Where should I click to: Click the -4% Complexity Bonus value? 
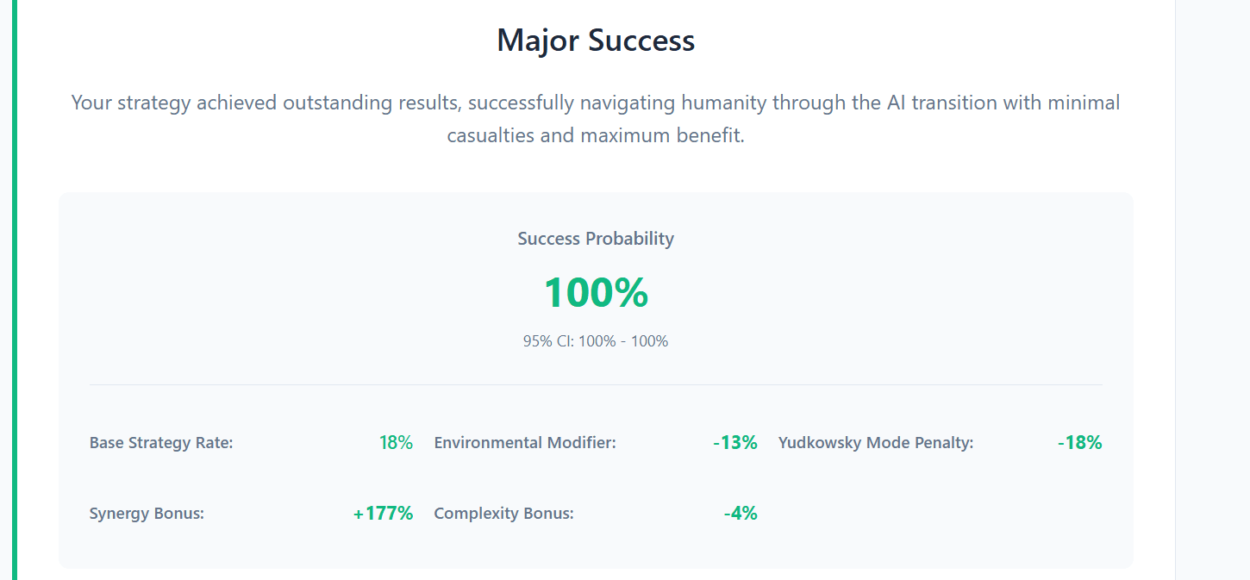[x=741, y=514]
